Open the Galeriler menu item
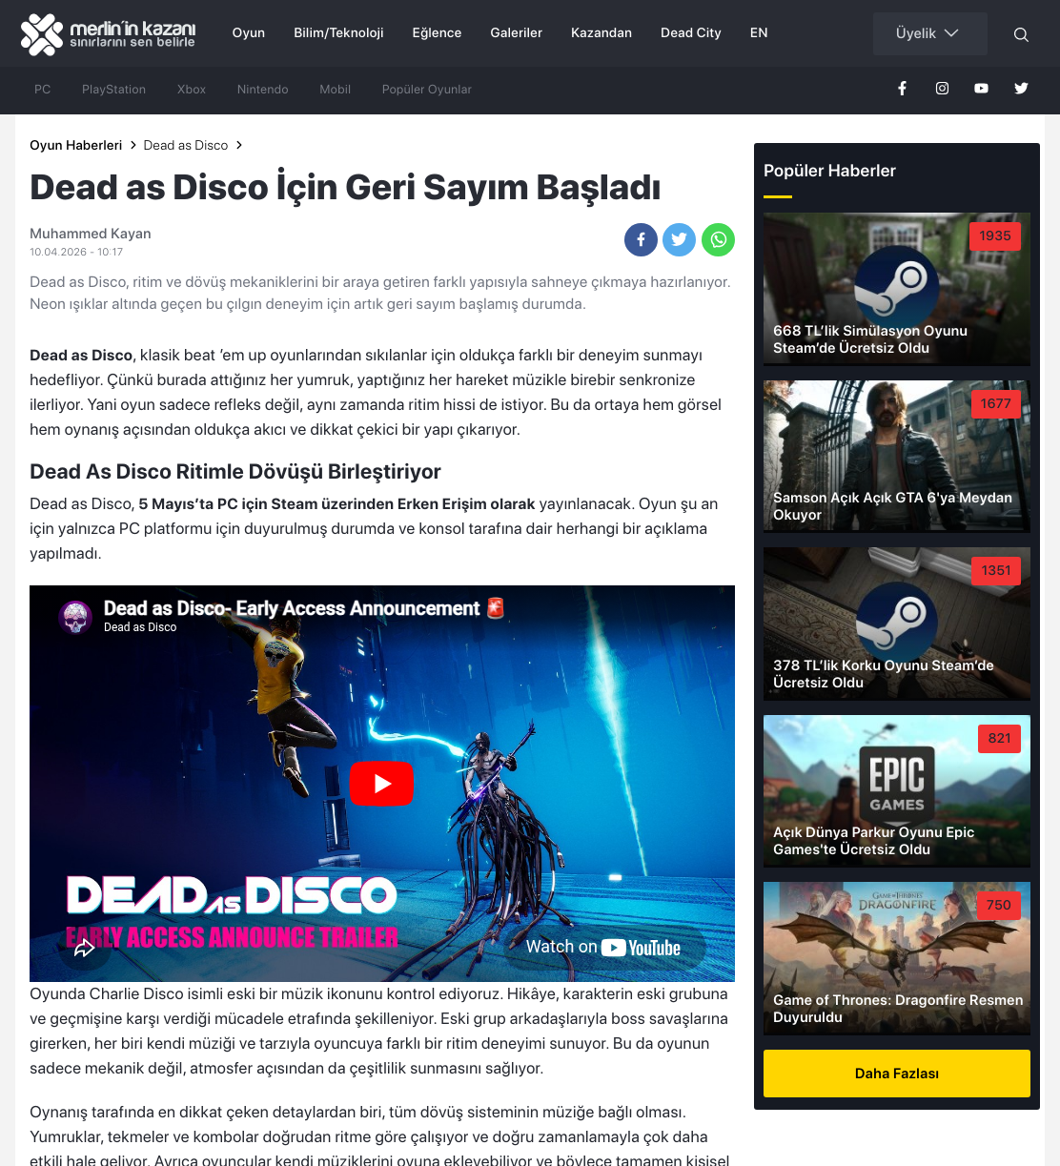This screenshot has width=1060, height=1166. pos(517,32)
